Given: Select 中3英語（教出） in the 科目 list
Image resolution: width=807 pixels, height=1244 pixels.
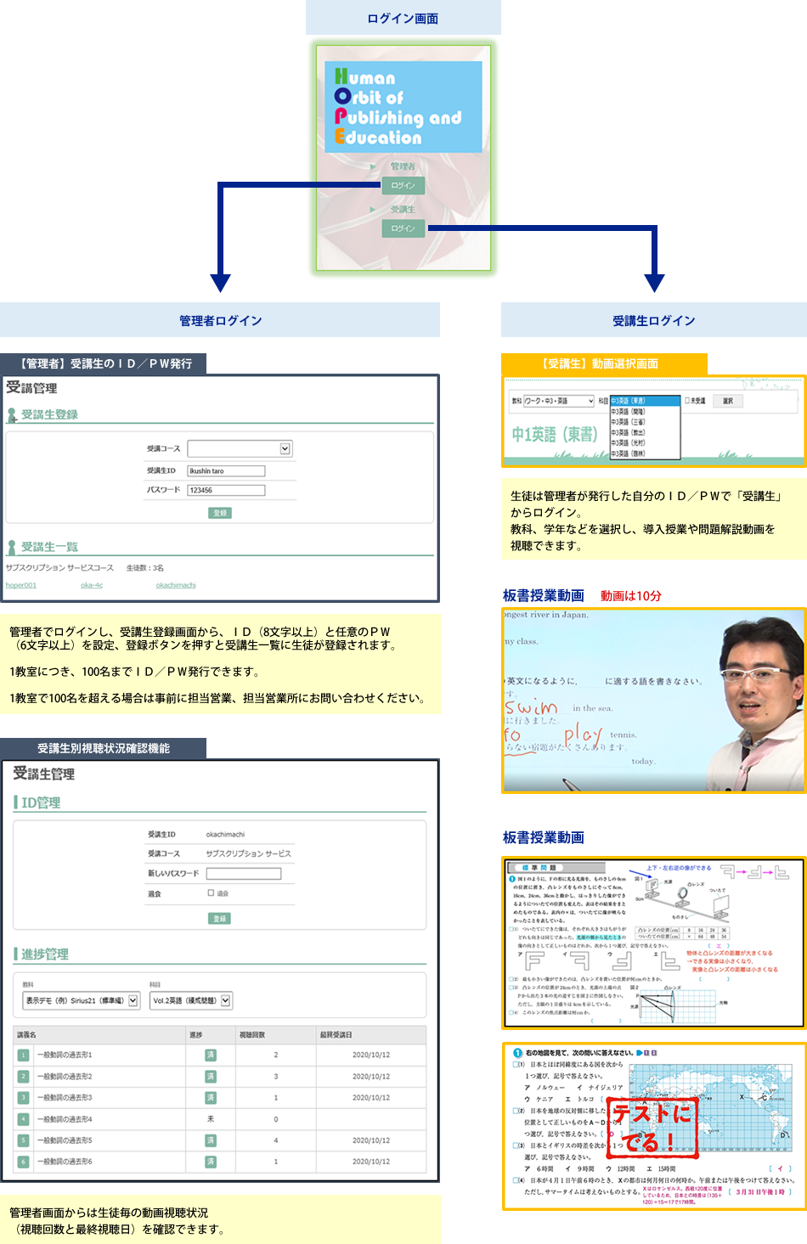Looking at the screenshot, I should click(x=645, y=432).
